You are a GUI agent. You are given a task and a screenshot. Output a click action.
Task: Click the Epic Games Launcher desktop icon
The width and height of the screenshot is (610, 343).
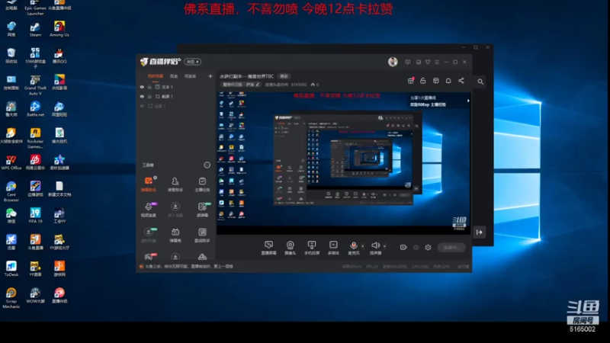[35, 7]
